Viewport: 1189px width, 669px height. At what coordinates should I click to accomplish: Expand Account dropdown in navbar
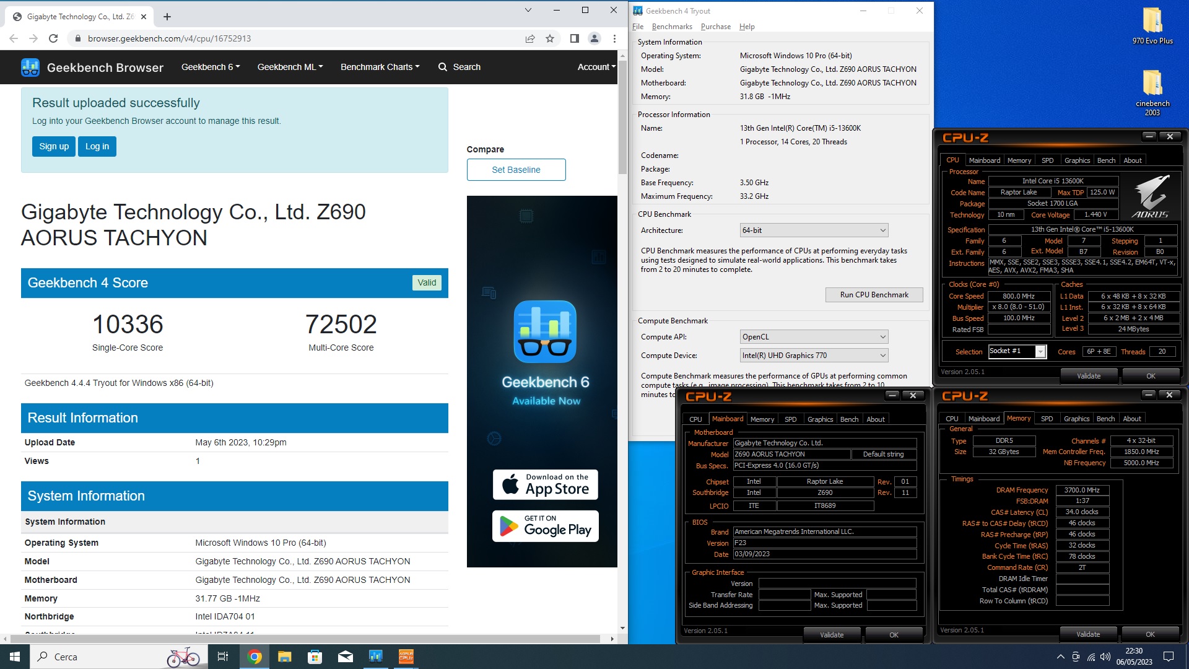[x=596, y=67]
